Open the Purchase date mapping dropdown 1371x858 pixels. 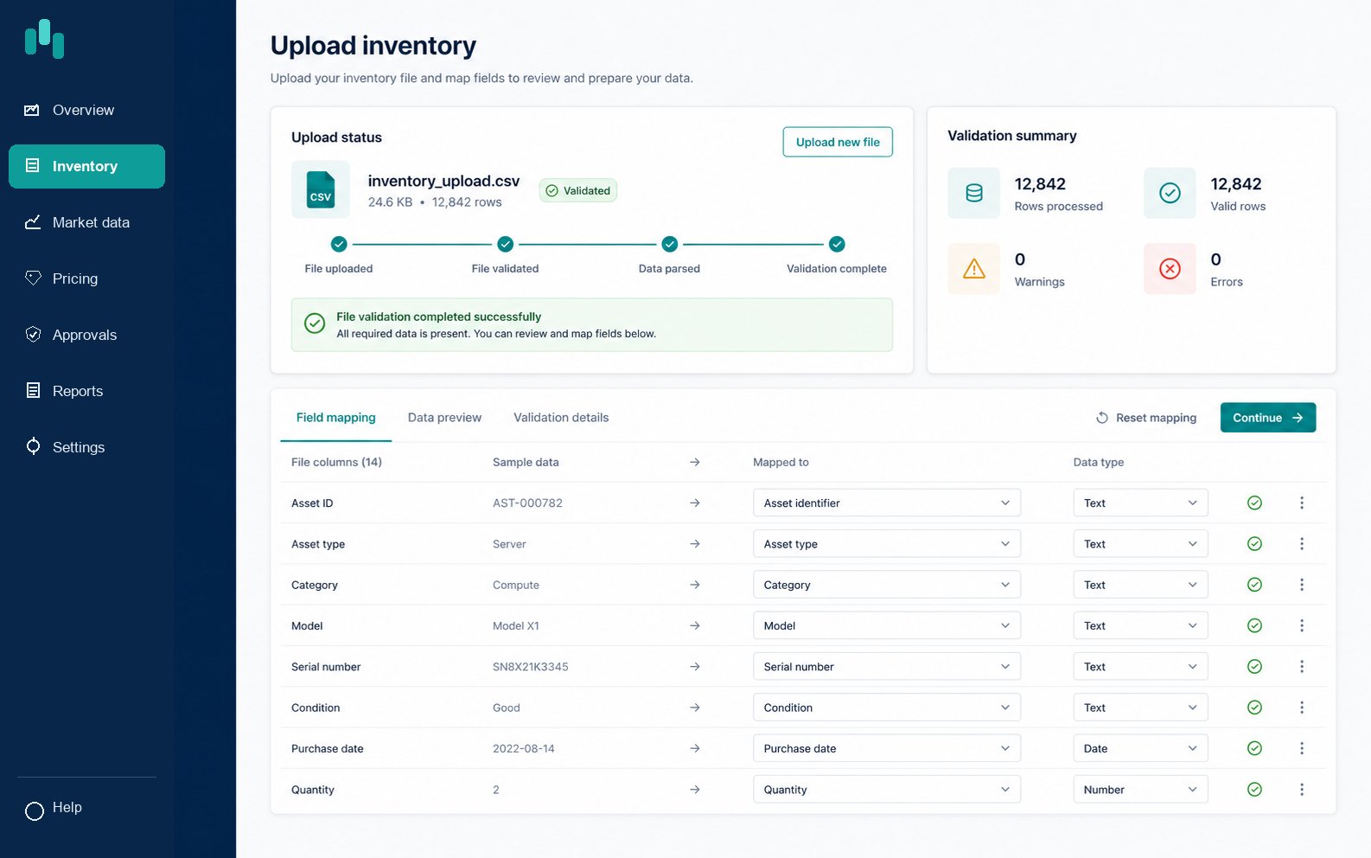(x=887, y=748)
